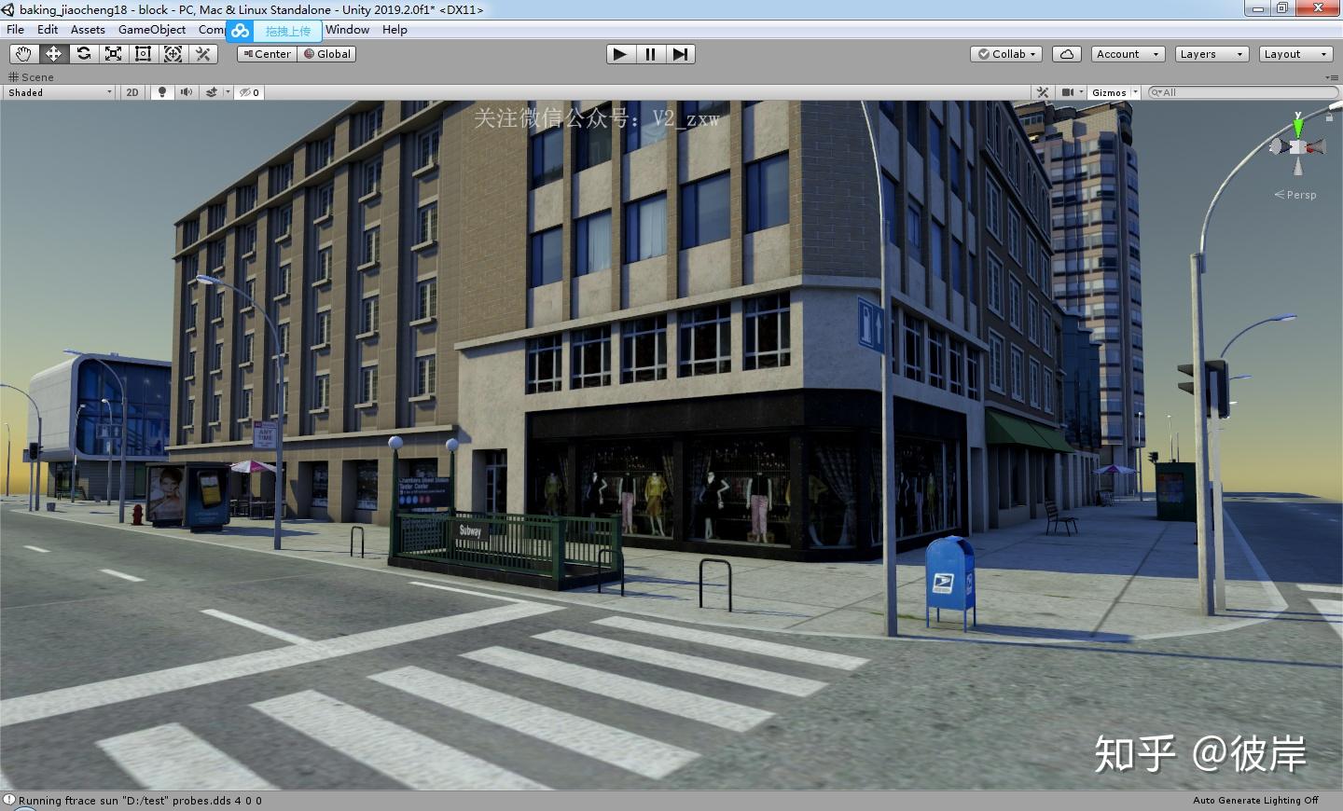This screenshot has width=1343, height=811.
Task: Select the Scale tool
Action: coord(113,54)
